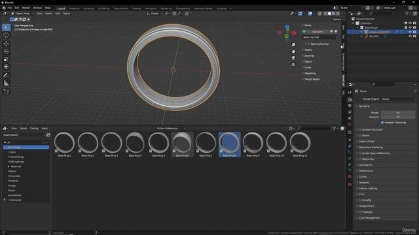Adjust Render samples field
The image size is (419, 235).
[398, 113]
